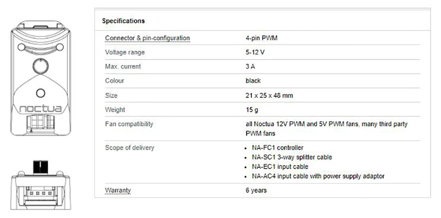Click the fan connector socket at the controller bottom
Screen dimensions: 441x218
point(40,125)
